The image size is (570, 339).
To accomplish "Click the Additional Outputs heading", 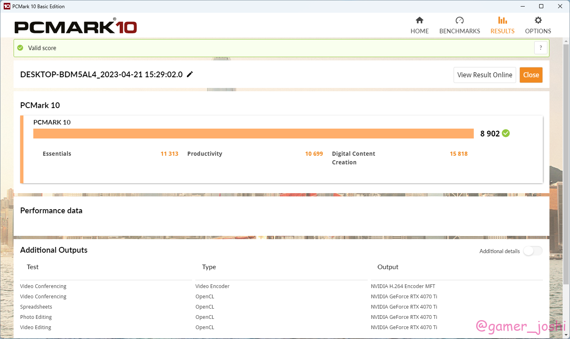I will (x=54, y=250).
